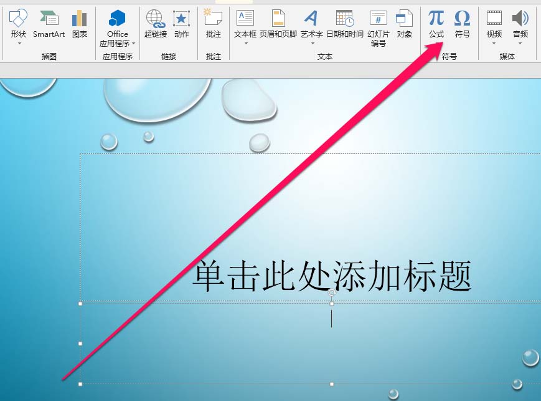Insert a 超链接 hyperlink
This screenshot has width=541, height=401.
[x=155, y=24]
